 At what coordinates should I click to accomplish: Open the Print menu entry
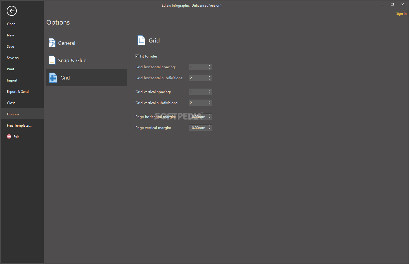coord(22,69)
